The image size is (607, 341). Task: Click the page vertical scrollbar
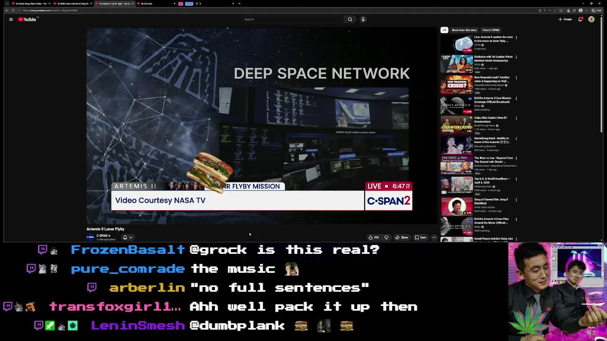coord(602,76)
